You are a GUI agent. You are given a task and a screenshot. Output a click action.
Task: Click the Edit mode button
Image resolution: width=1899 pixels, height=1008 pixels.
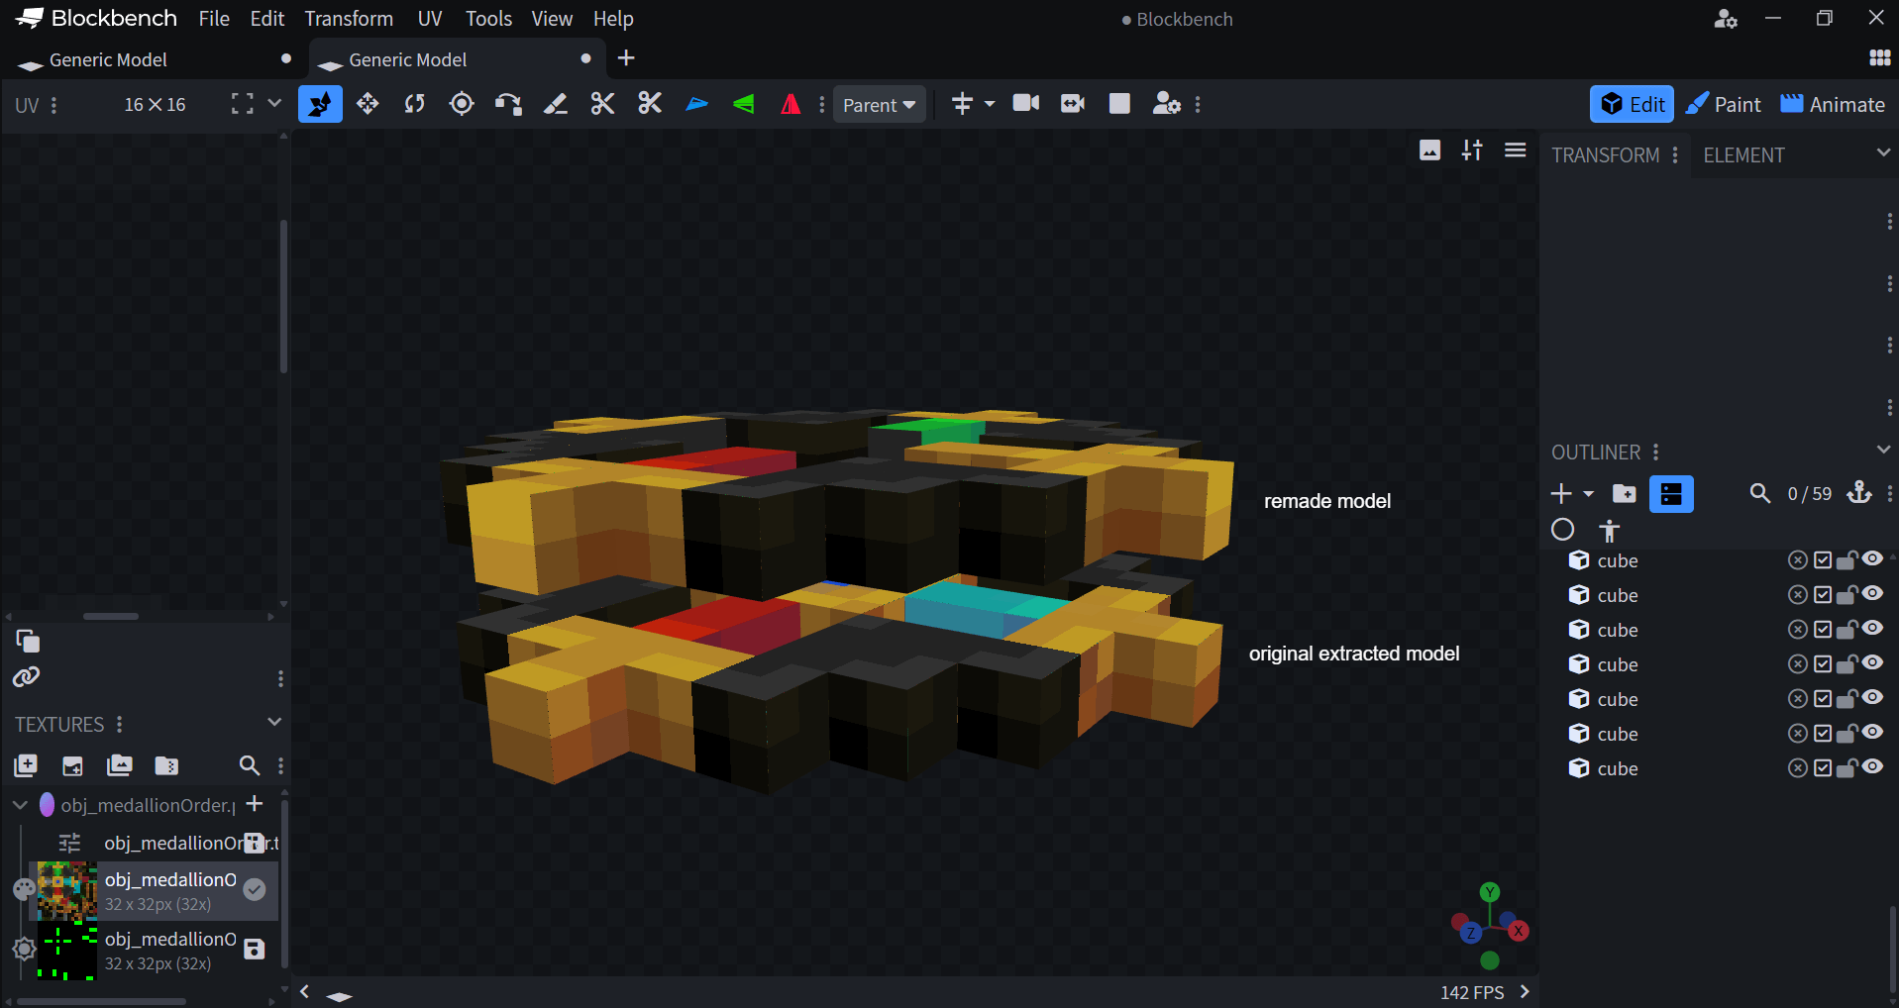pyautogui.click(x=1632, y=104)
